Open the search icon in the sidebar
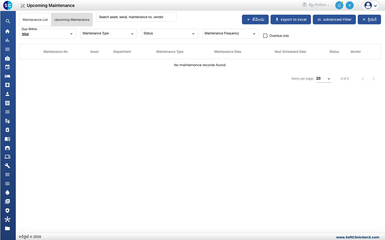The height and width of the screenshot is (240, 385). 8,21
